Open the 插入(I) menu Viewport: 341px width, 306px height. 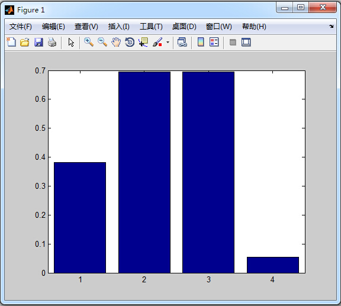click(x=119, y=27)
